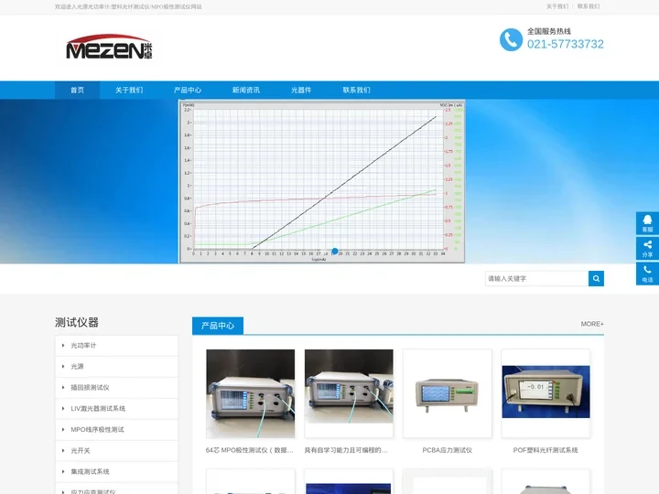This screenshot has width=659, height=494.
Task: Expand arrow beside MPO线序极性测试
Action: (63, 429)
